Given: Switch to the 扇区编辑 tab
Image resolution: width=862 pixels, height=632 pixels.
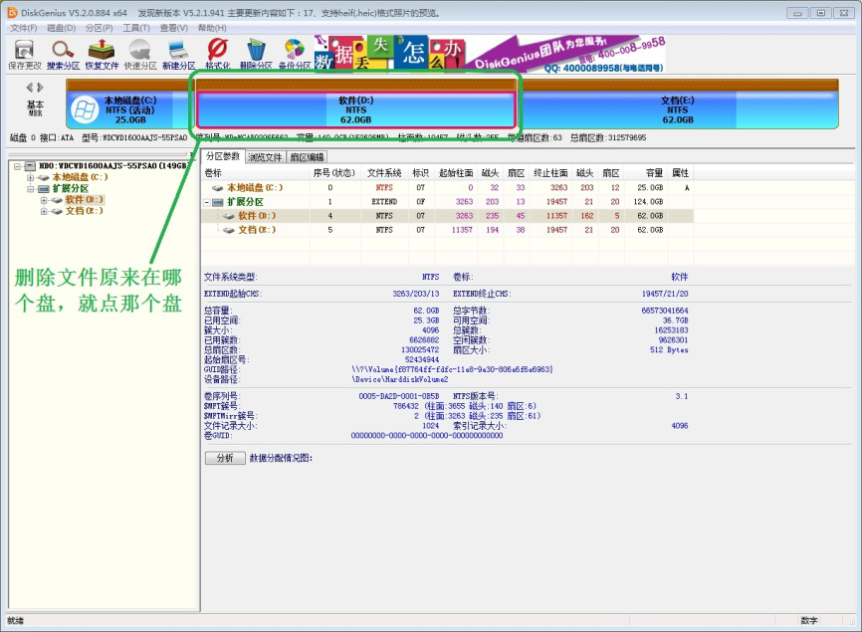Looking at the screenshot, I should click(x=307, y=157).
